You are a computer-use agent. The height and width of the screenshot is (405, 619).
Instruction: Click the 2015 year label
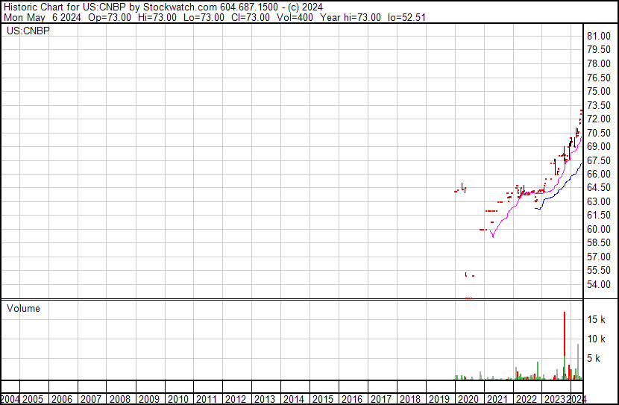coord(322,399)
